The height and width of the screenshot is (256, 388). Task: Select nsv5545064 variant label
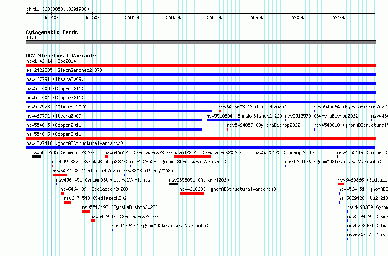coord(351,107)
